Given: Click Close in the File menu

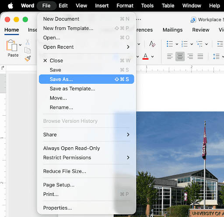Looking at the screenshot, I should (87, 60).
